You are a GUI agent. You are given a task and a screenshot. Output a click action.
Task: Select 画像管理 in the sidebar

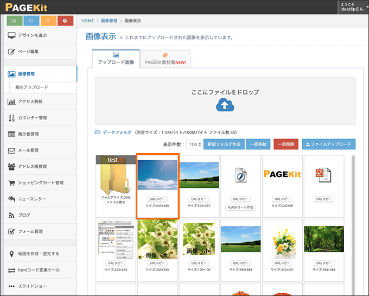pos(40,74)
